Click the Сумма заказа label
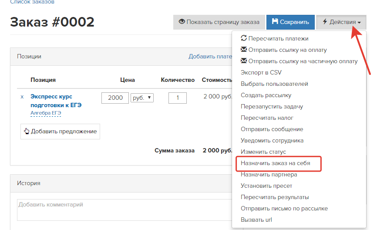 tap(175, 150)
